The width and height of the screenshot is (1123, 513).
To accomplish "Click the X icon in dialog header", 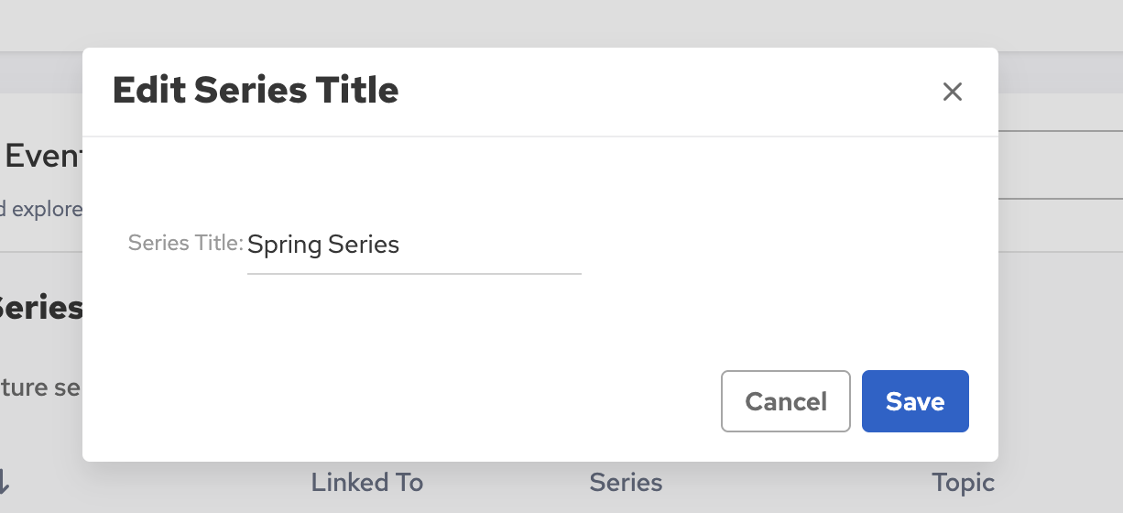I will 953,92.
